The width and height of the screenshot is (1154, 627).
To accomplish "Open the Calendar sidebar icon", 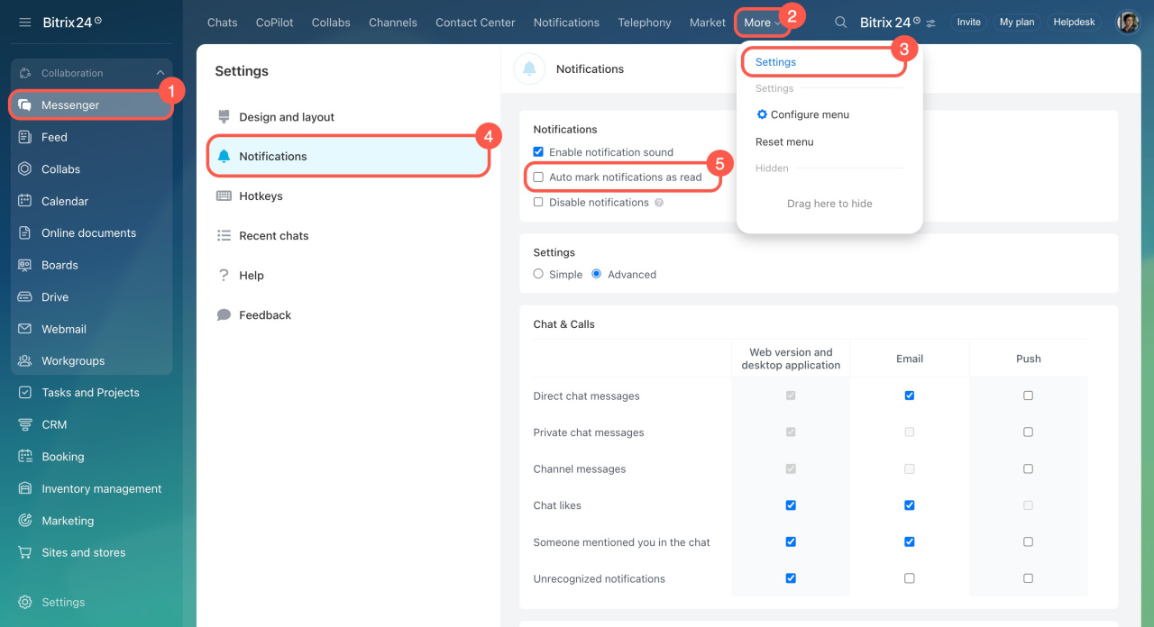I will point(25,201).
